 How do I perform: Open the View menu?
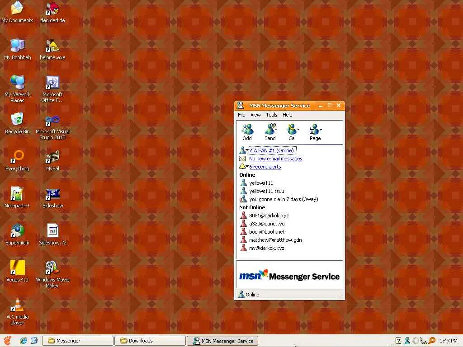coord(255,115)
